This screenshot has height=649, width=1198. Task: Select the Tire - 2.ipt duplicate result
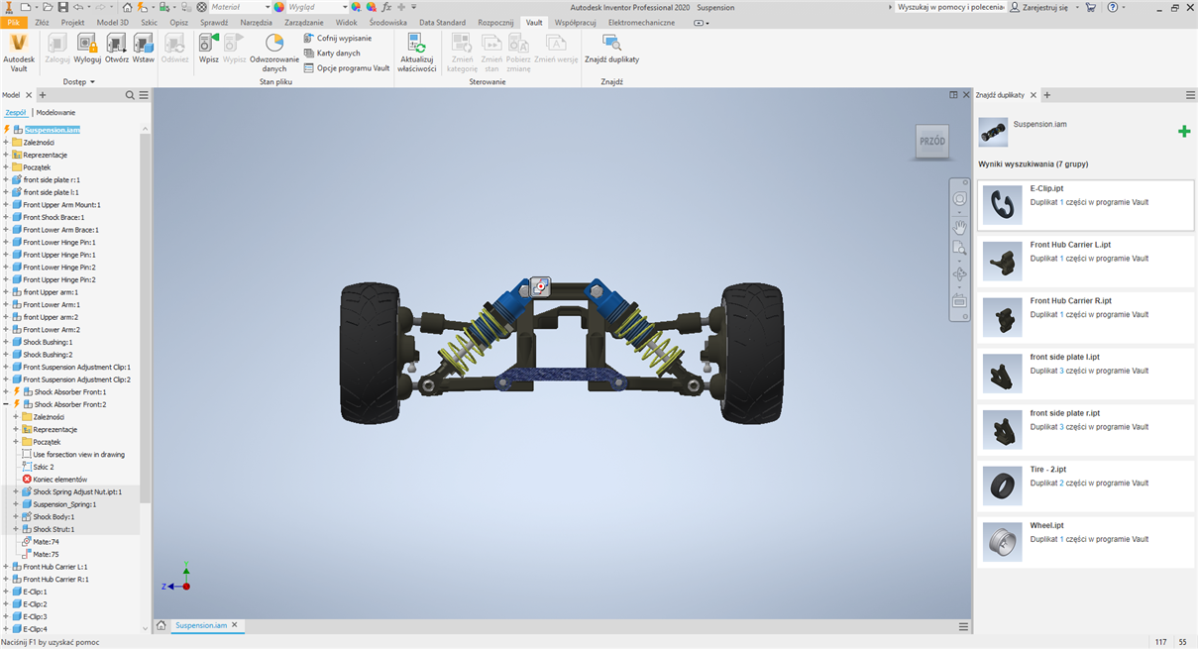point(1085,486)
